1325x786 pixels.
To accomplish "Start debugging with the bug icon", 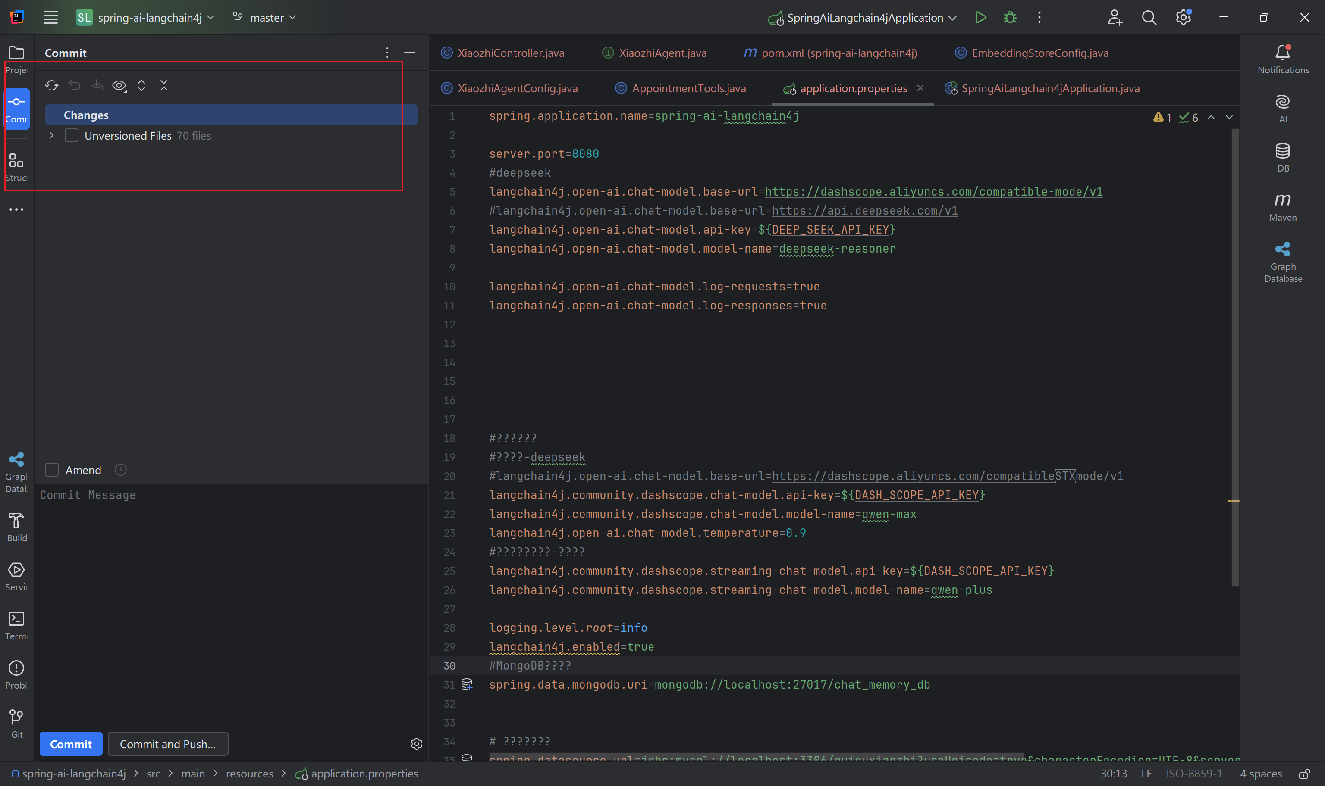I will point(1010,18).
